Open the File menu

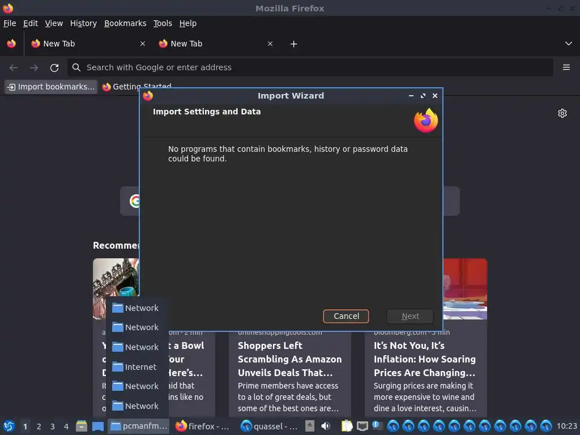10,23
